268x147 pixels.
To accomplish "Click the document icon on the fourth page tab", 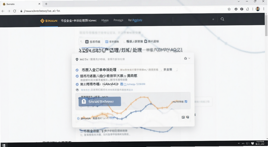I will click(146, 41).
